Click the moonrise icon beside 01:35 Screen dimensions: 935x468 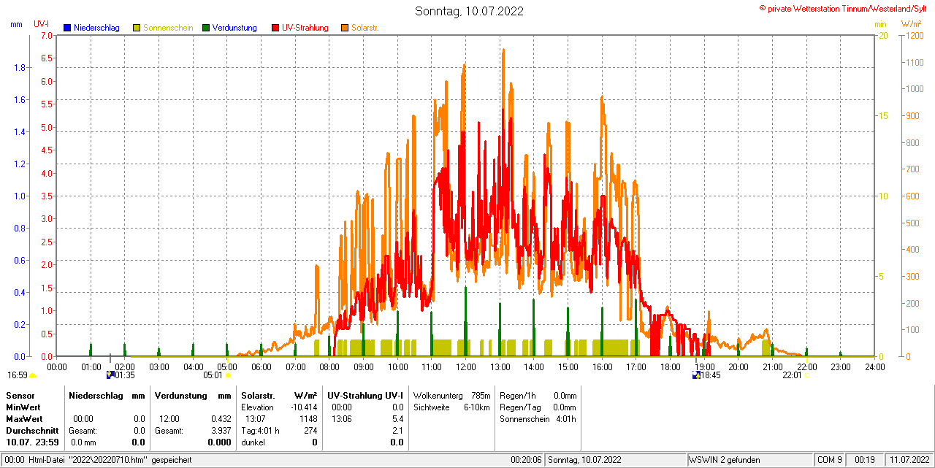point(110,375)
